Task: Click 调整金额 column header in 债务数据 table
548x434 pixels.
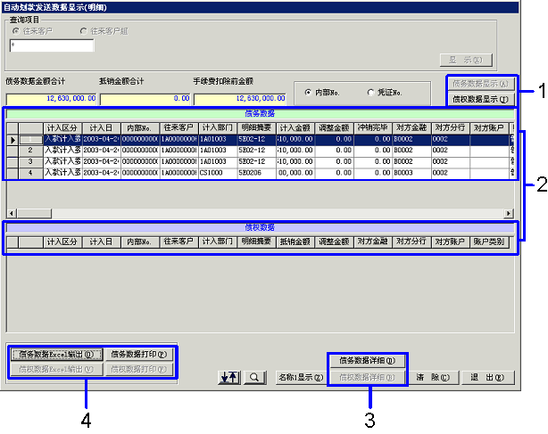Action: pos(334,128)
